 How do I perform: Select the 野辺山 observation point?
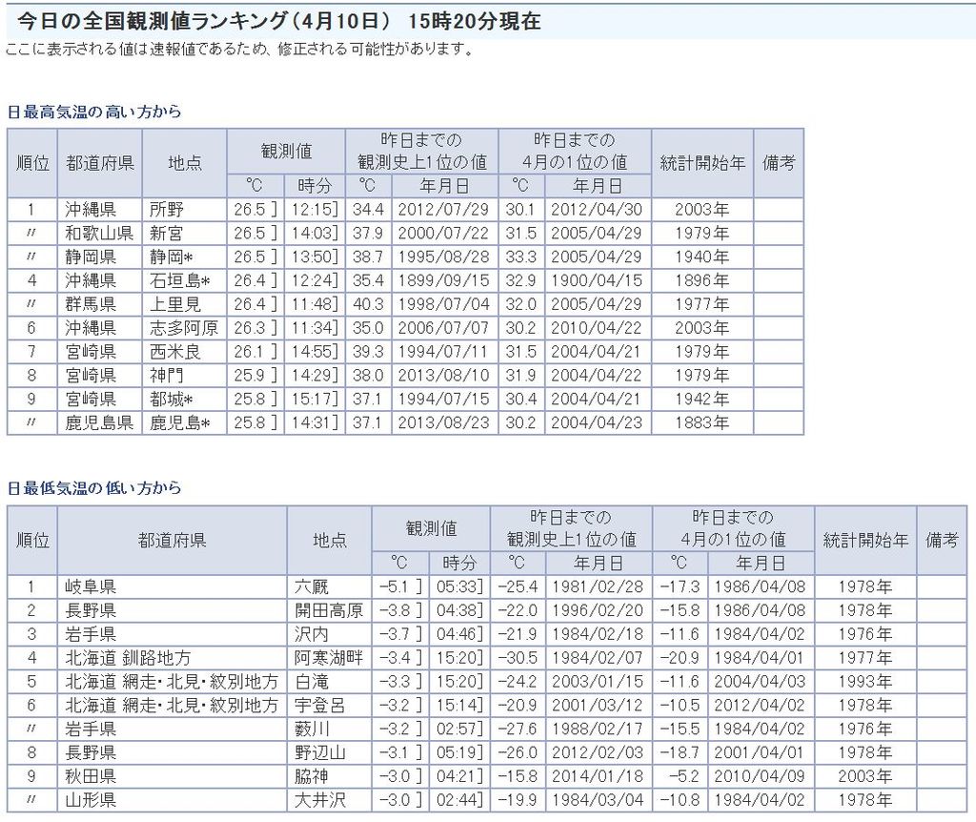(319, 753)
